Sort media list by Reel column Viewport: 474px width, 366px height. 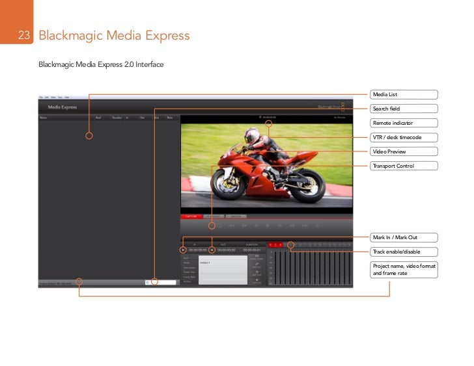(x=98, y=118)
